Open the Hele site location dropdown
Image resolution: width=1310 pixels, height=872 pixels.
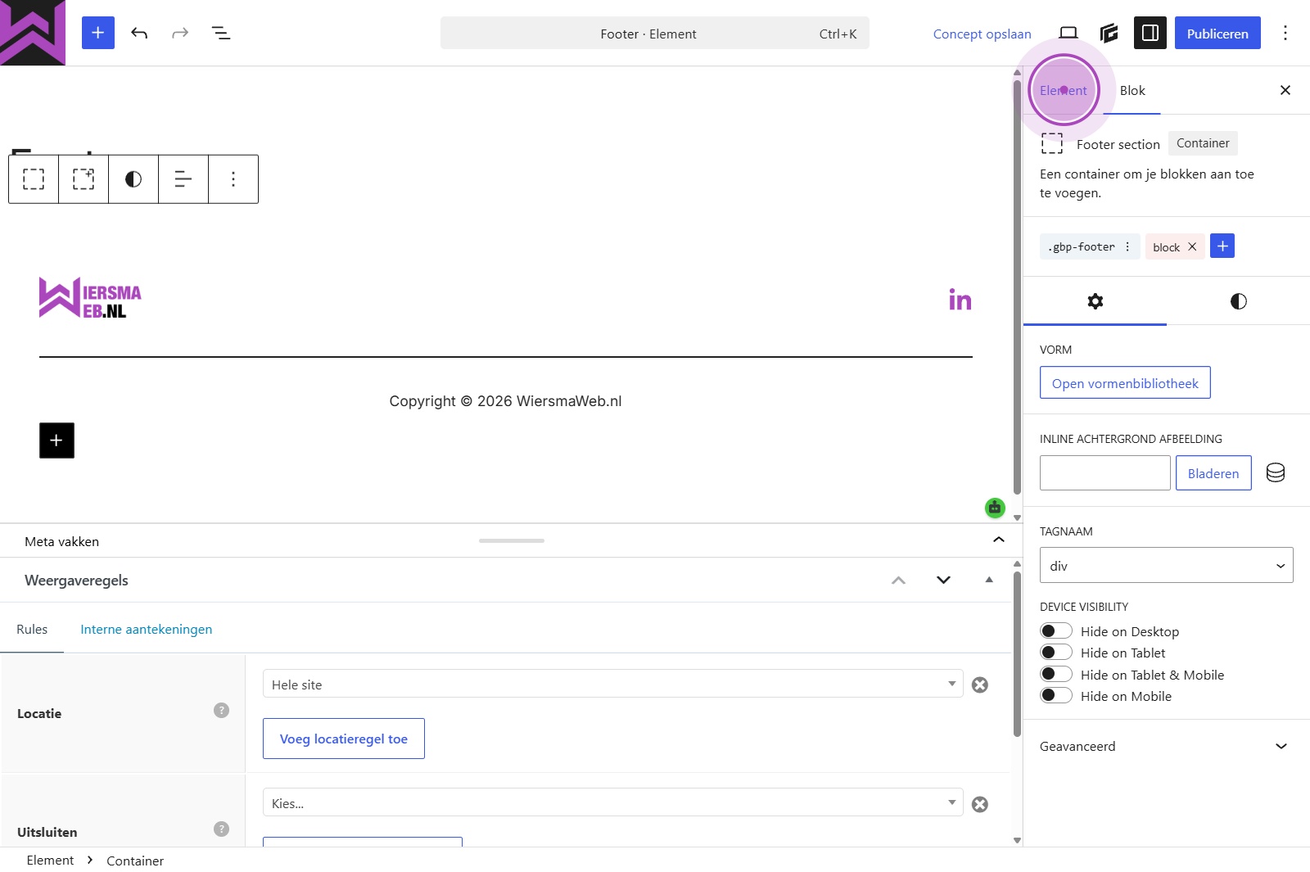(x=612, y=684)
